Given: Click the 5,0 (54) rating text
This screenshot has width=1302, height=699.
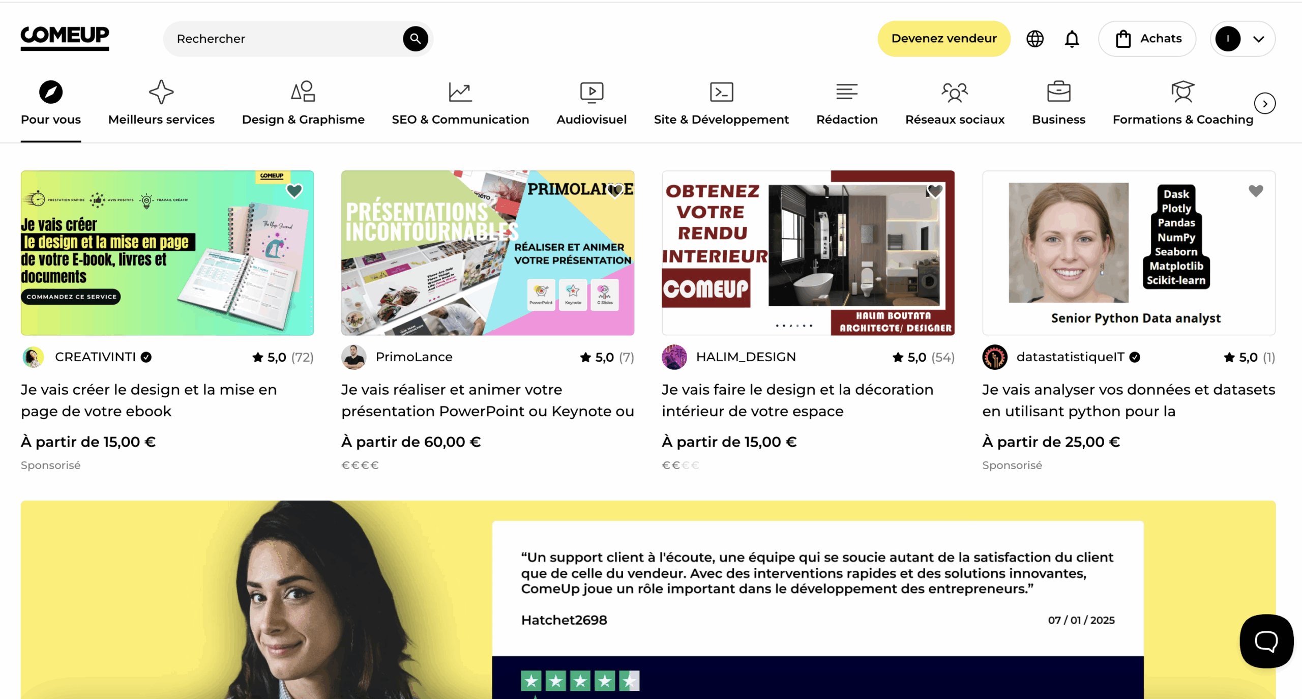Looking at the screenshot, I should [924, 358].
